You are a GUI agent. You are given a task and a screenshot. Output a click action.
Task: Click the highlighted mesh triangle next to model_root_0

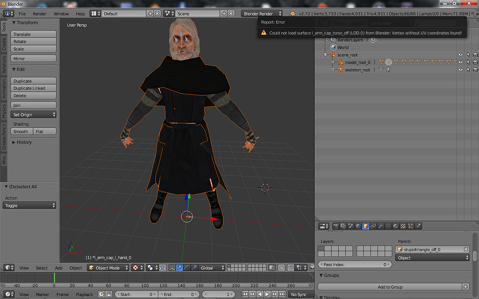click(x=388, y=62)
